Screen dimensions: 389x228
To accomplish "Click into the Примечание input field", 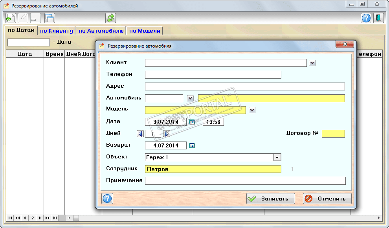I will click(x=245, y=181).
